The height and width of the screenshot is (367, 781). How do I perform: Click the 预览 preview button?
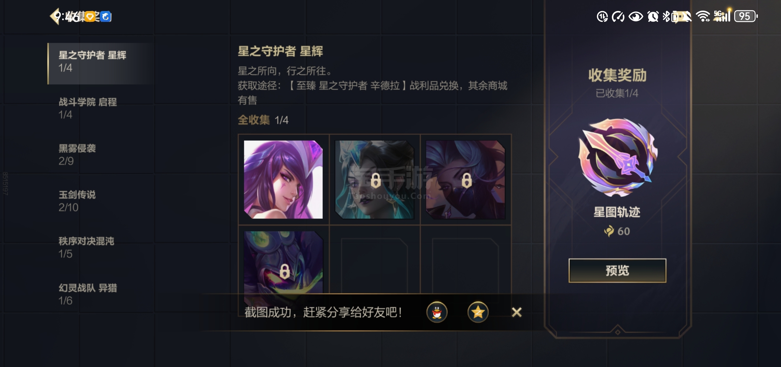pyautogui.click(x=617, y=270)
